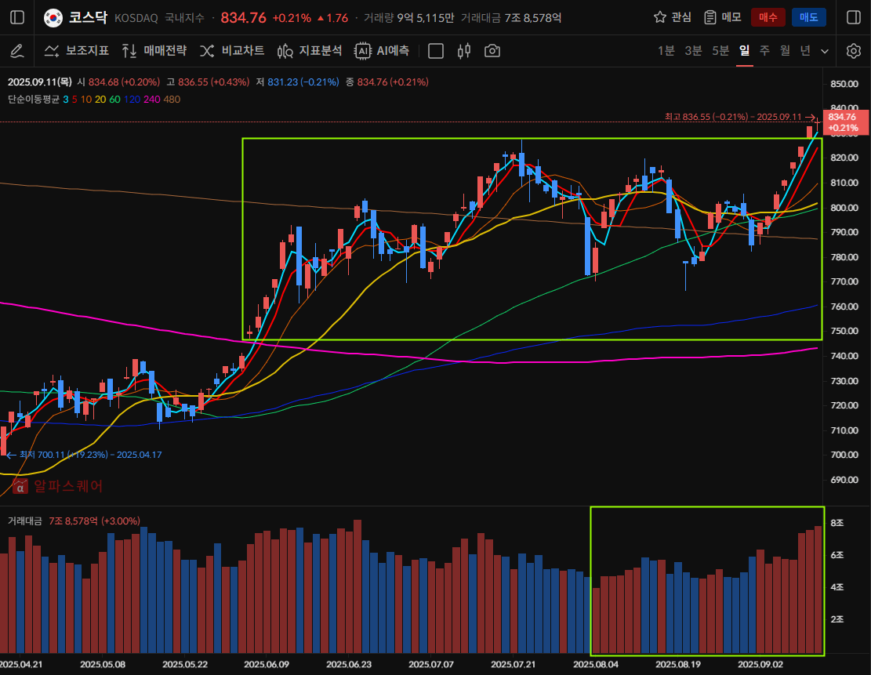Screen dimensions: 871x675
Task: Select the 10-period moving average swatch
Action: 86,100
